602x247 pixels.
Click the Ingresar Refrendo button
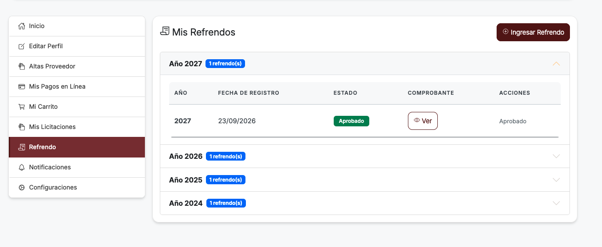pyautogui.click(x=533, y=32)
